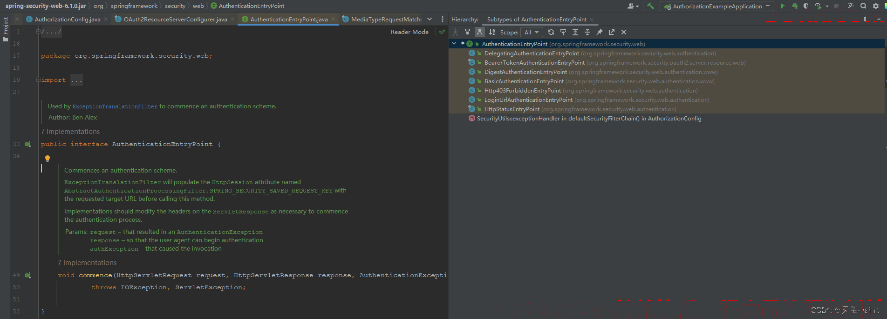Image resolution: width=887 pixels, height=319 pixels.
Task: Expand all hierarchy nodes
Action: point(575,32)
